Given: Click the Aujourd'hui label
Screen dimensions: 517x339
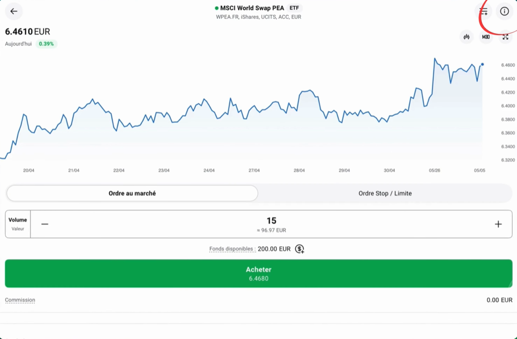Looking at the screenshot, I should coord(18,44).
